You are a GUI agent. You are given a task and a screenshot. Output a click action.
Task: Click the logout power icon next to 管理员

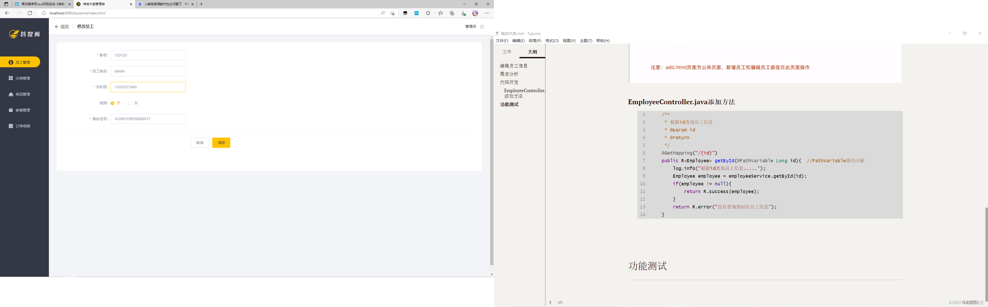click(482, 26)
